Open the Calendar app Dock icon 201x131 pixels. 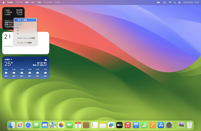[x=78, y=125]
